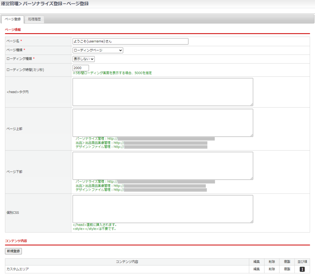The width and height of the screenshot is (315, 276).
Task: Click into the 個別CSS textarea
Action: 162,209
